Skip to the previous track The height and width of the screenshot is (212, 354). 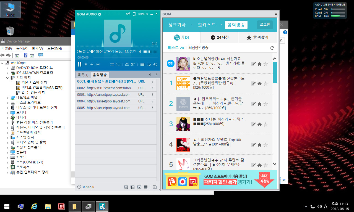point(92,64)
